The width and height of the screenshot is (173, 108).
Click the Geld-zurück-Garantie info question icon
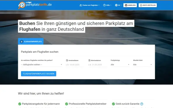(x=142, y=104)
